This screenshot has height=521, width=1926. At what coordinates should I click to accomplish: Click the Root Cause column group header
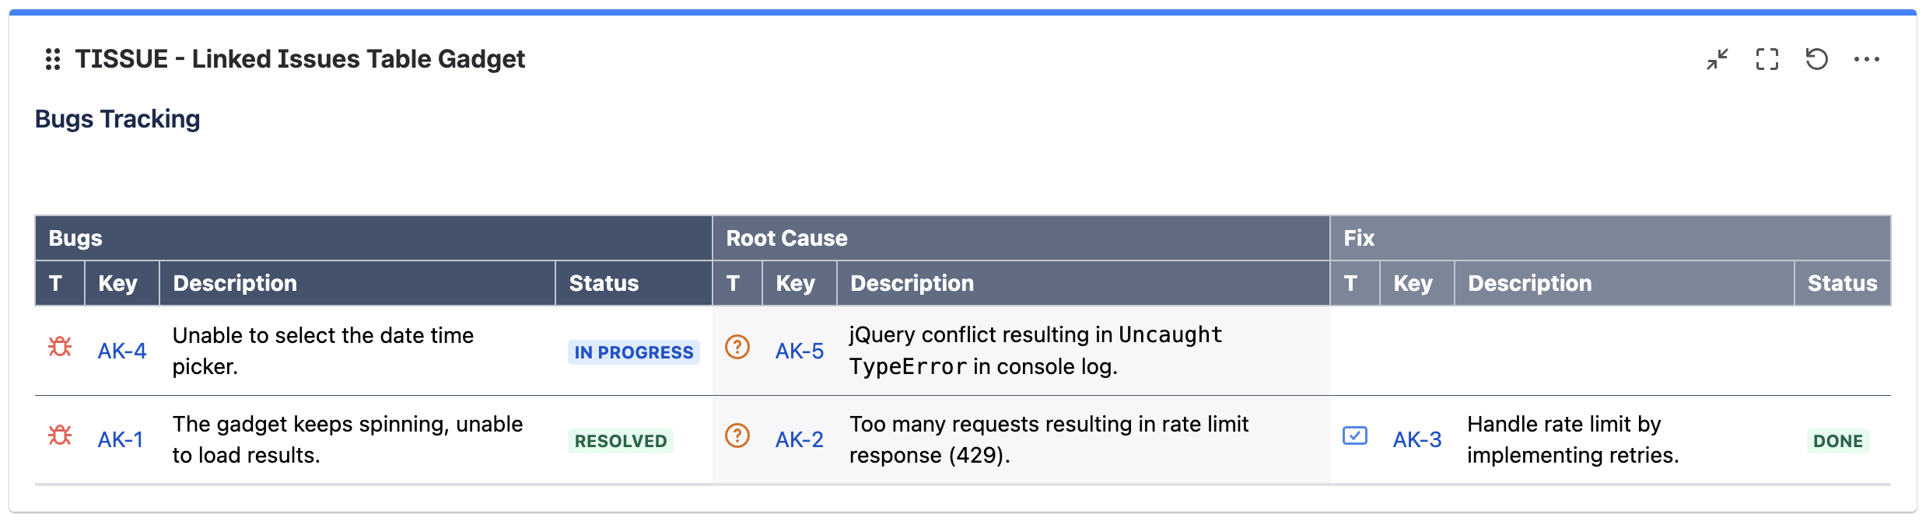pos(787,238)
